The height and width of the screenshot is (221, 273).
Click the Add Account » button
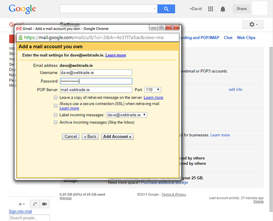click(117, 136)
